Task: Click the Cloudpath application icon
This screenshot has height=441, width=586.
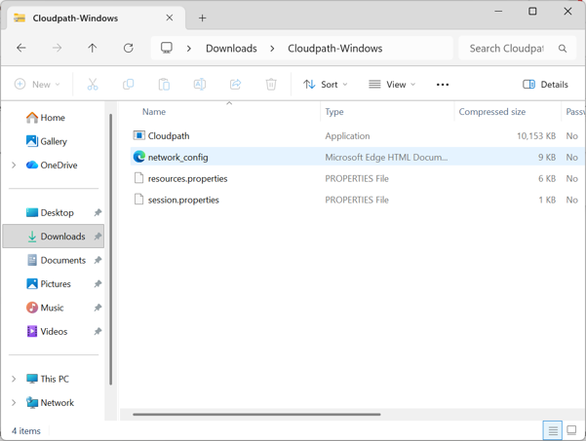Action: [x=139, y=135]
